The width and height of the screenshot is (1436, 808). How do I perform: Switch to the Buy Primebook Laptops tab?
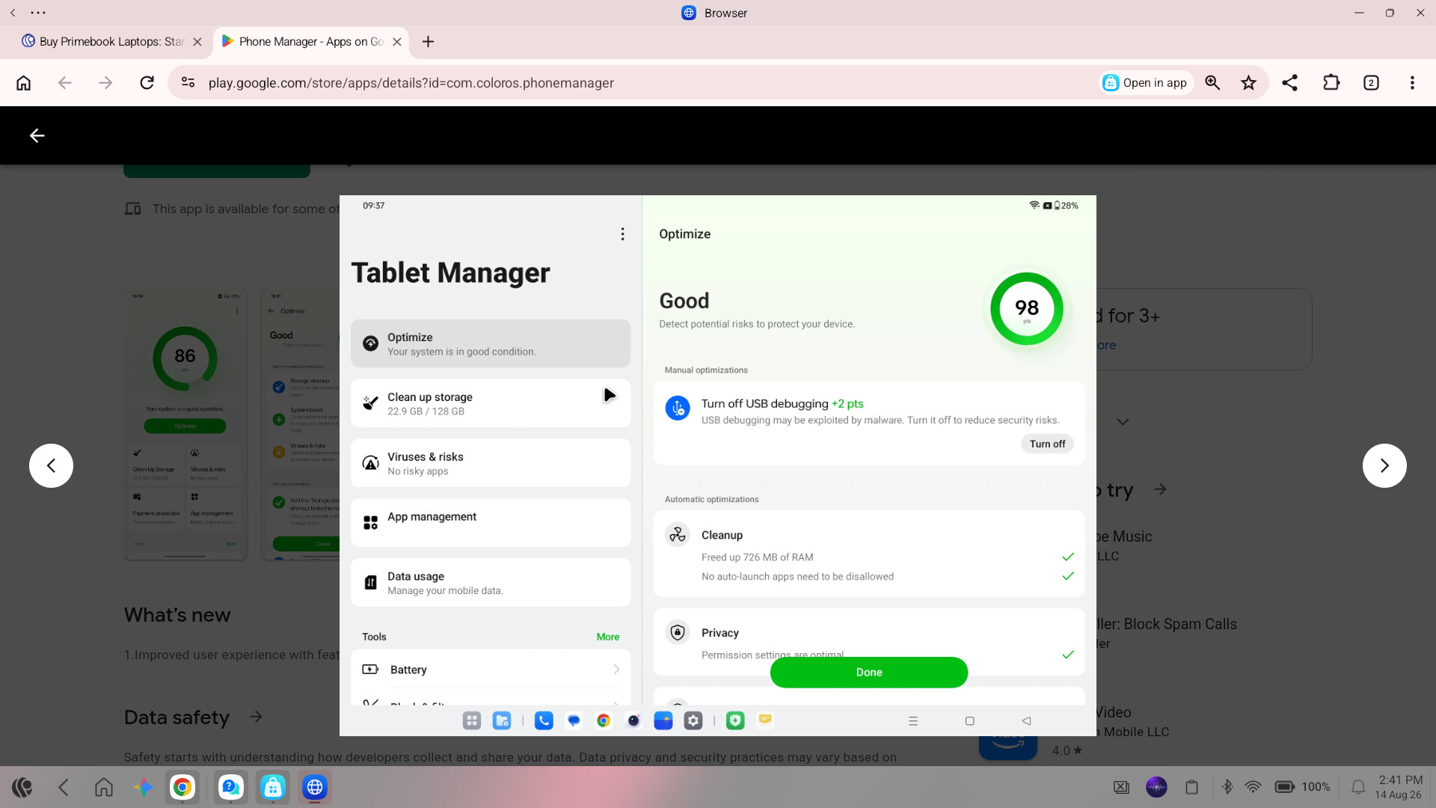point(111,42)
